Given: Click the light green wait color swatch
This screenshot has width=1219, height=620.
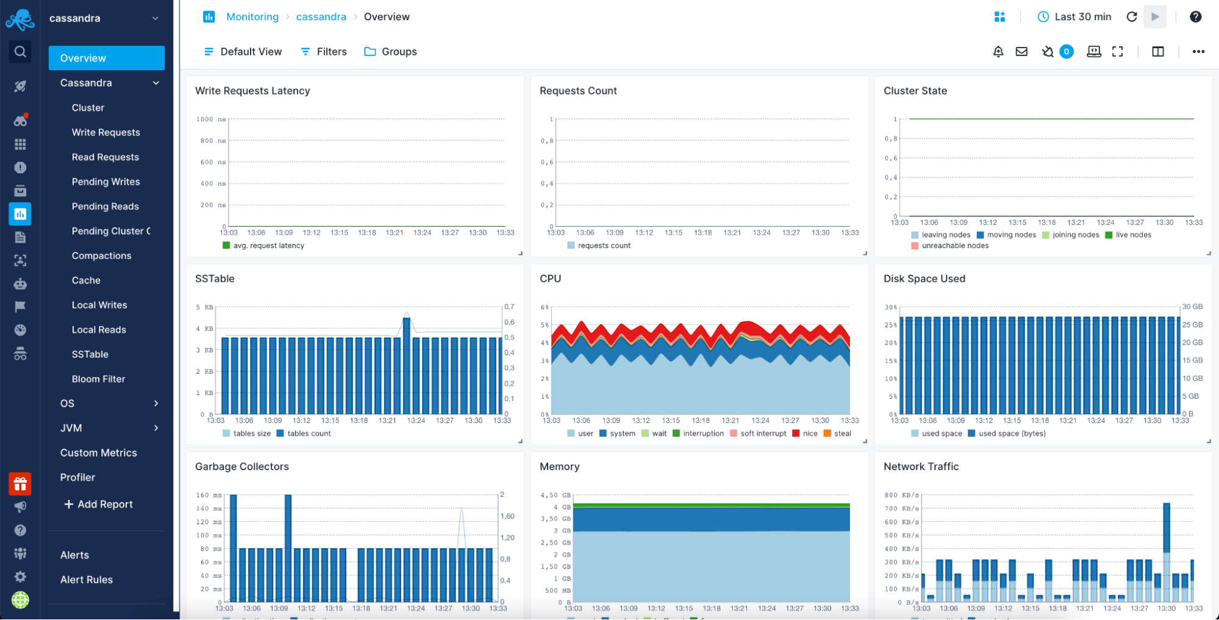Looking at the screenshot, I should tap(645, 434).
